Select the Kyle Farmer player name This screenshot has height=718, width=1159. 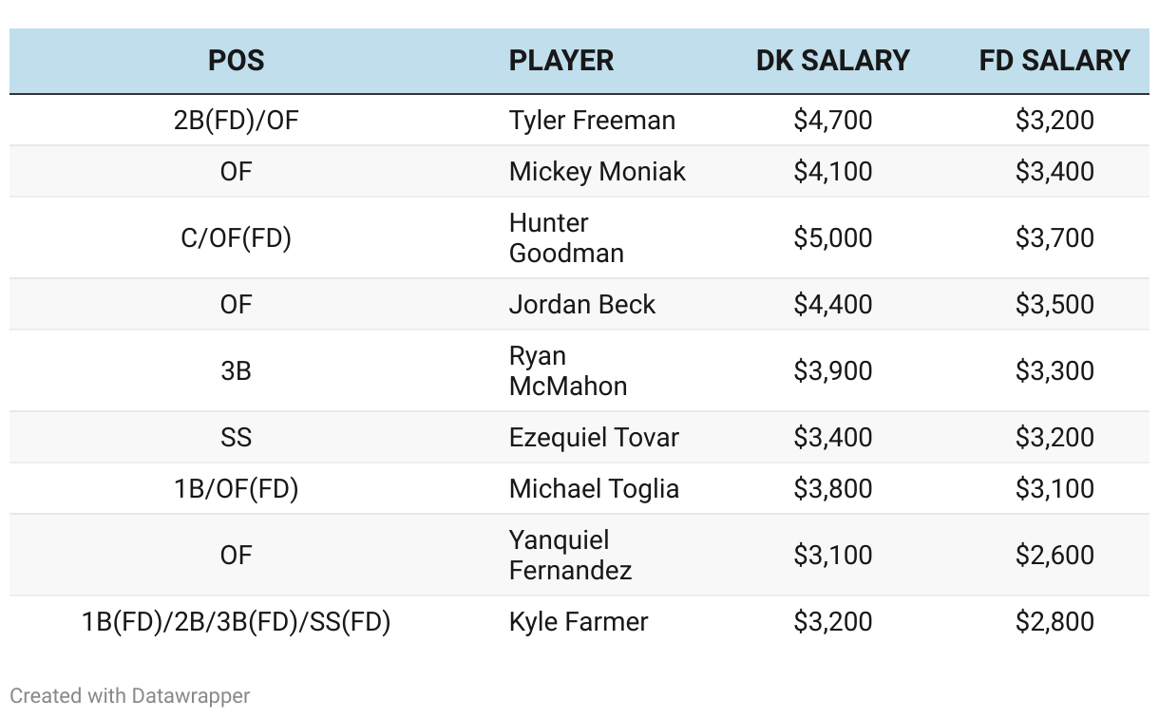(x=578, y=622)
